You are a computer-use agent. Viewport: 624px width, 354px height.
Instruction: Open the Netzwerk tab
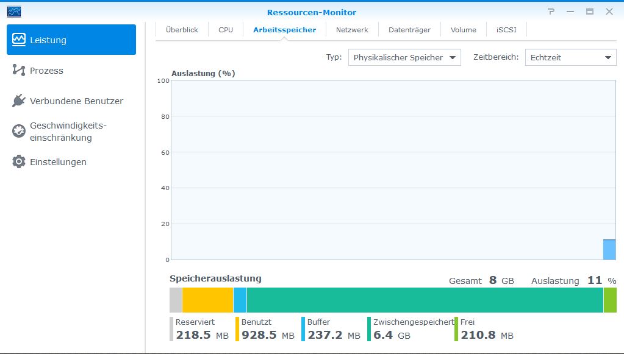click(x=352, y=30)
